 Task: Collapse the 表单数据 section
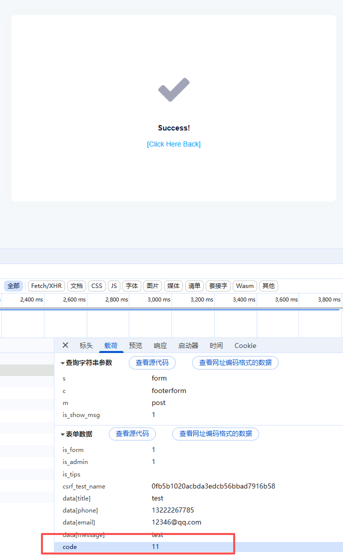pos(63,434)
